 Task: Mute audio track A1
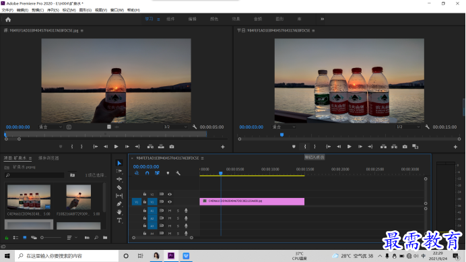pyautogui.click(x=170, y=211)
